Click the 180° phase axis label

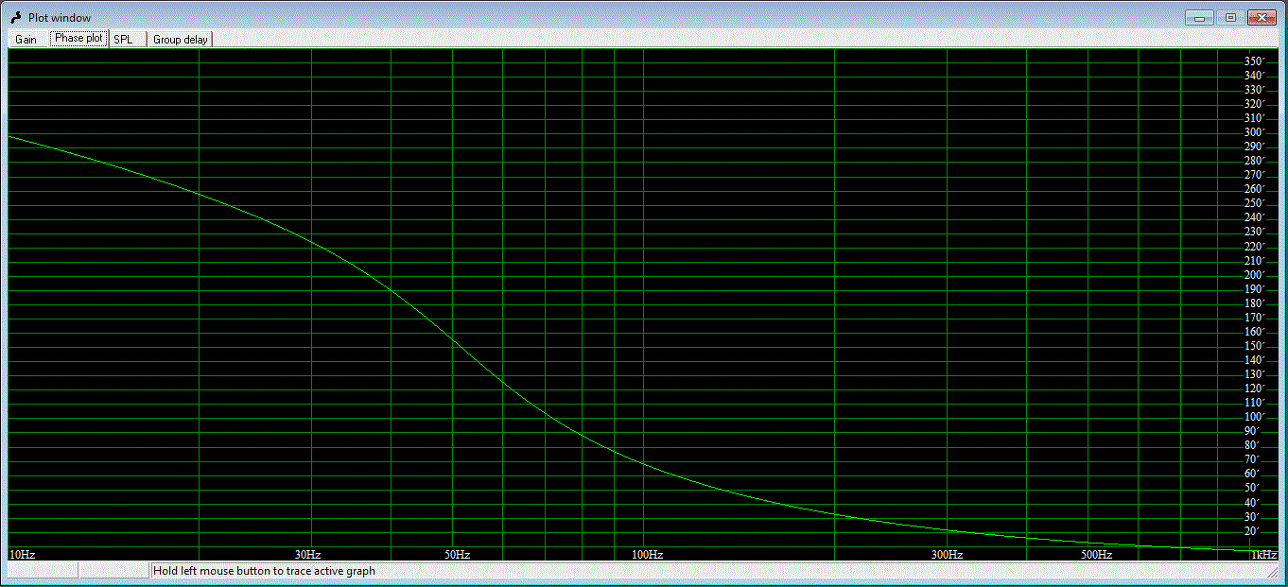click(x=1254, y=303)
